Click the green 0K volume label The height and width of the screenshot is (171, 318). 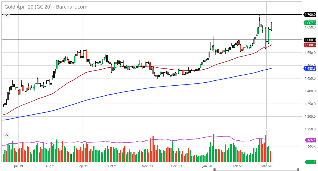[x=311, y=162]
